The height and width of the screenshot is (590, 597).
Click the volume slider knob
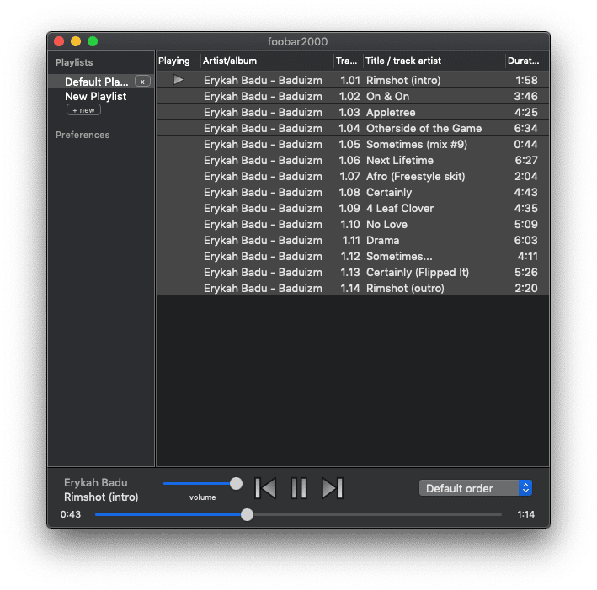[236, 483]
